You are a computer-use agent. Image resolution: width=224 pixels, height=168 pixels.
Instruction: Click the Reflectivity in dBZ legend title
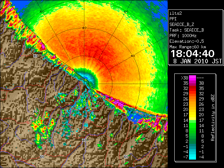[213, 118]
